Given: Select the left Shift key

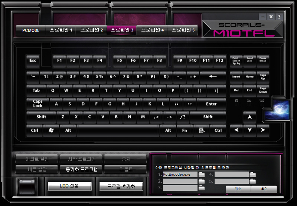Looking at the screenshot, I should pos(41,117).
